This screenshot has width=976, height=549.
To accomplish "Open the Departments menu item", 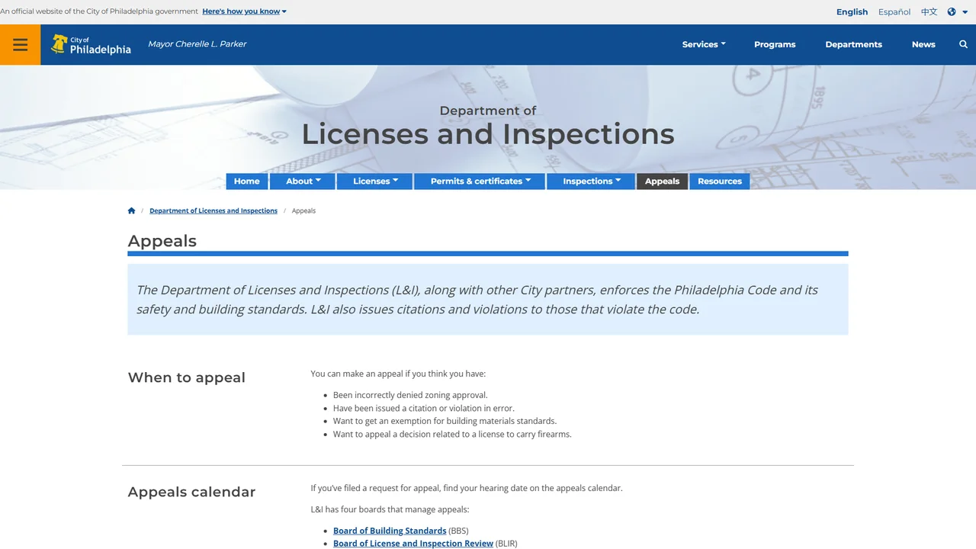I will pyautogui.click(x=853, y=44).
